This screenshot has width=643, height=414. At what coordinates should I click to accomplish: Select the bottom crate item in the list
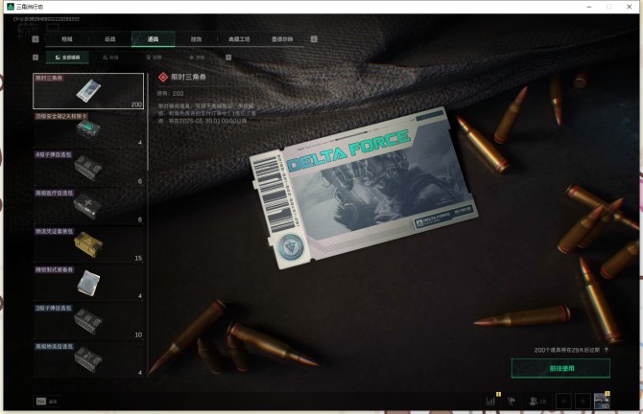pos(88,359)
